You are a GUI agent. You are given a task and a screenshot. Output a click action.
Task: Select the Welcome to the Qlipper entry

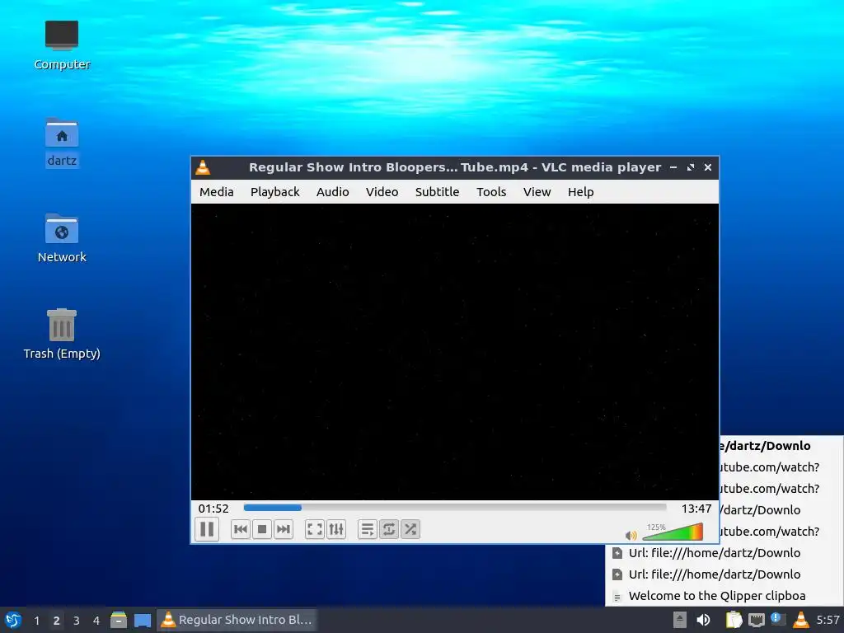pyautogui.click(x=724, y=596)
